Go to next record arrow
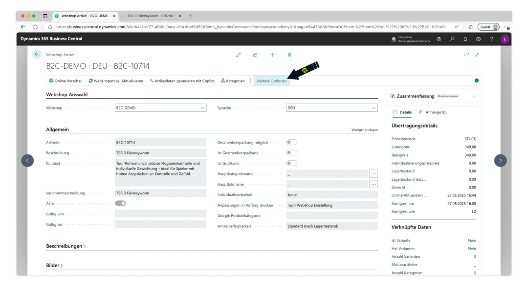The height and width of the screenshot is (297, 528). [x=501, y=160]
